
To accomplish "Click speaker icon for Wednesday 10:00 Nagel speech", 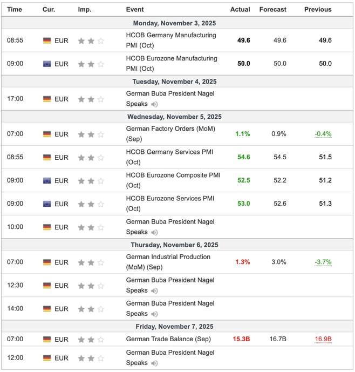I will coord(155,232).
